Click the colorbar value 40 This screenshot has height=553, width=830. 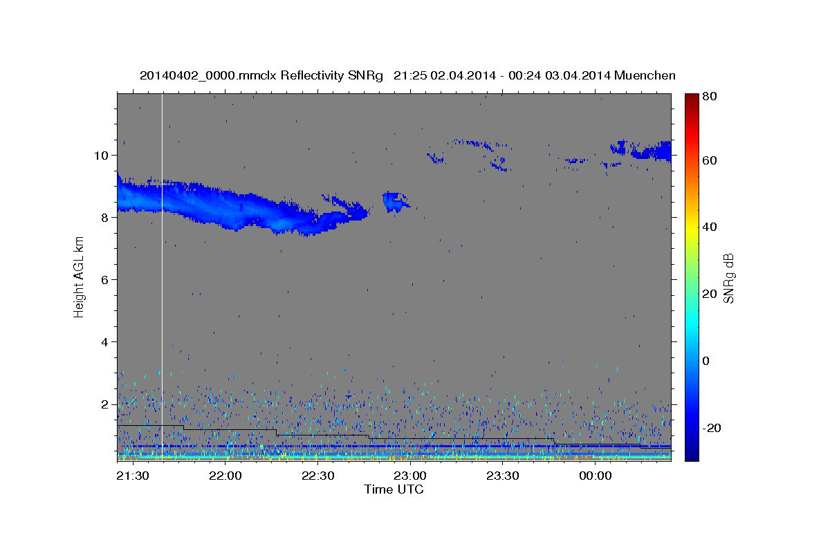(710, 227)
